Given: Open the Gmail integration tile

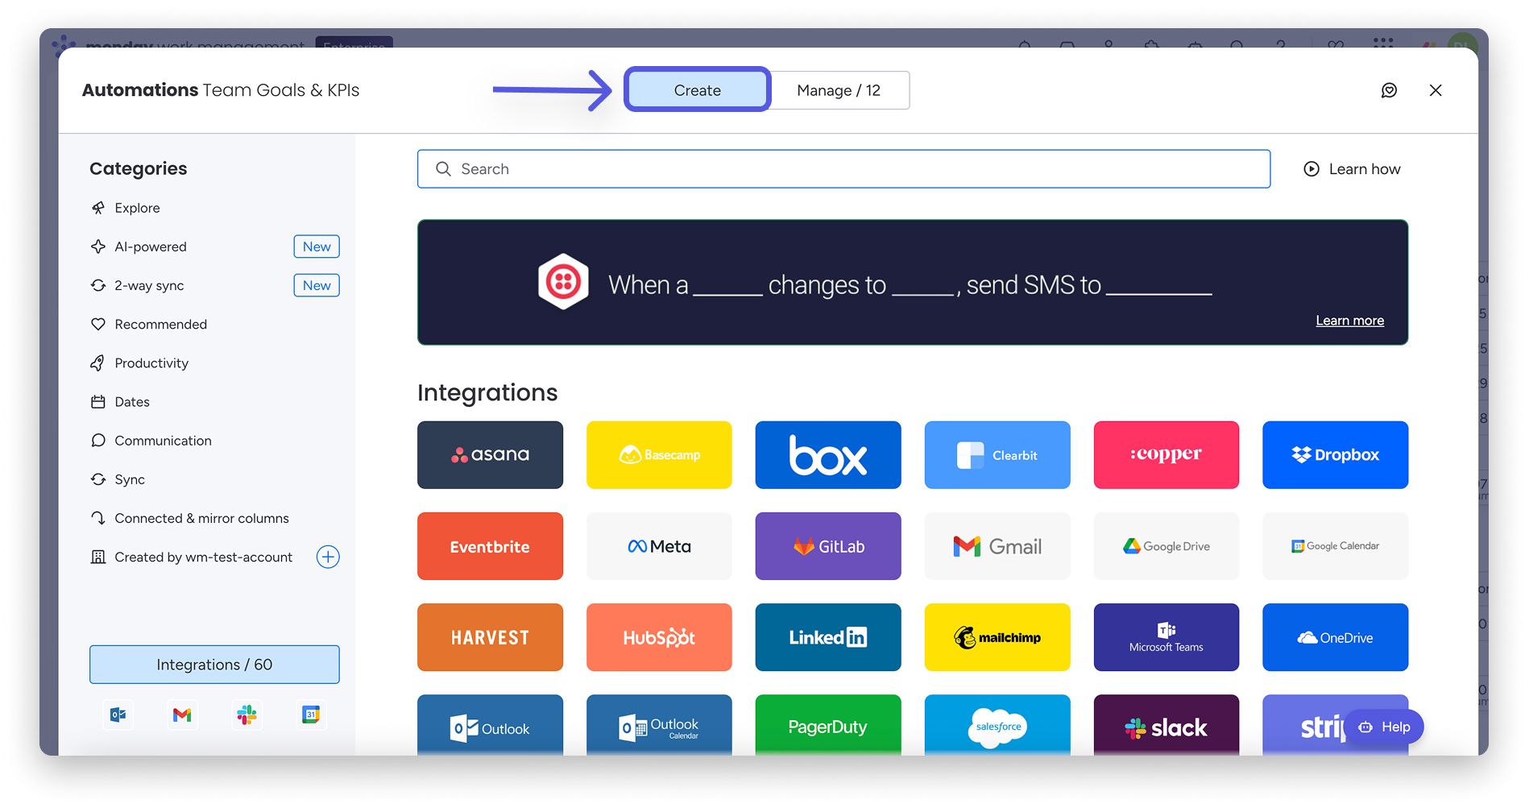Looking at the screenshot, I should coord(997,546).
